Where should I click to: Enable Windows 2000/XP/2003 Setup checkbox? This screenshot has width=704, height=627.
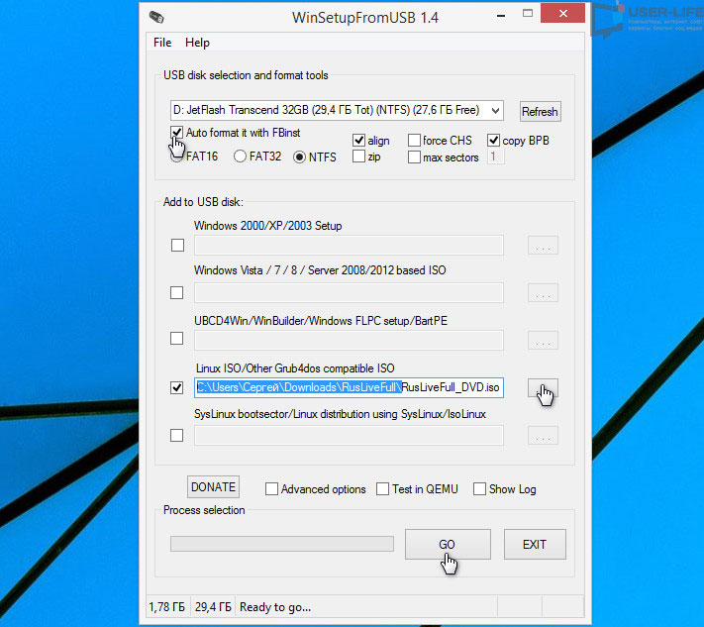(177, 246)
